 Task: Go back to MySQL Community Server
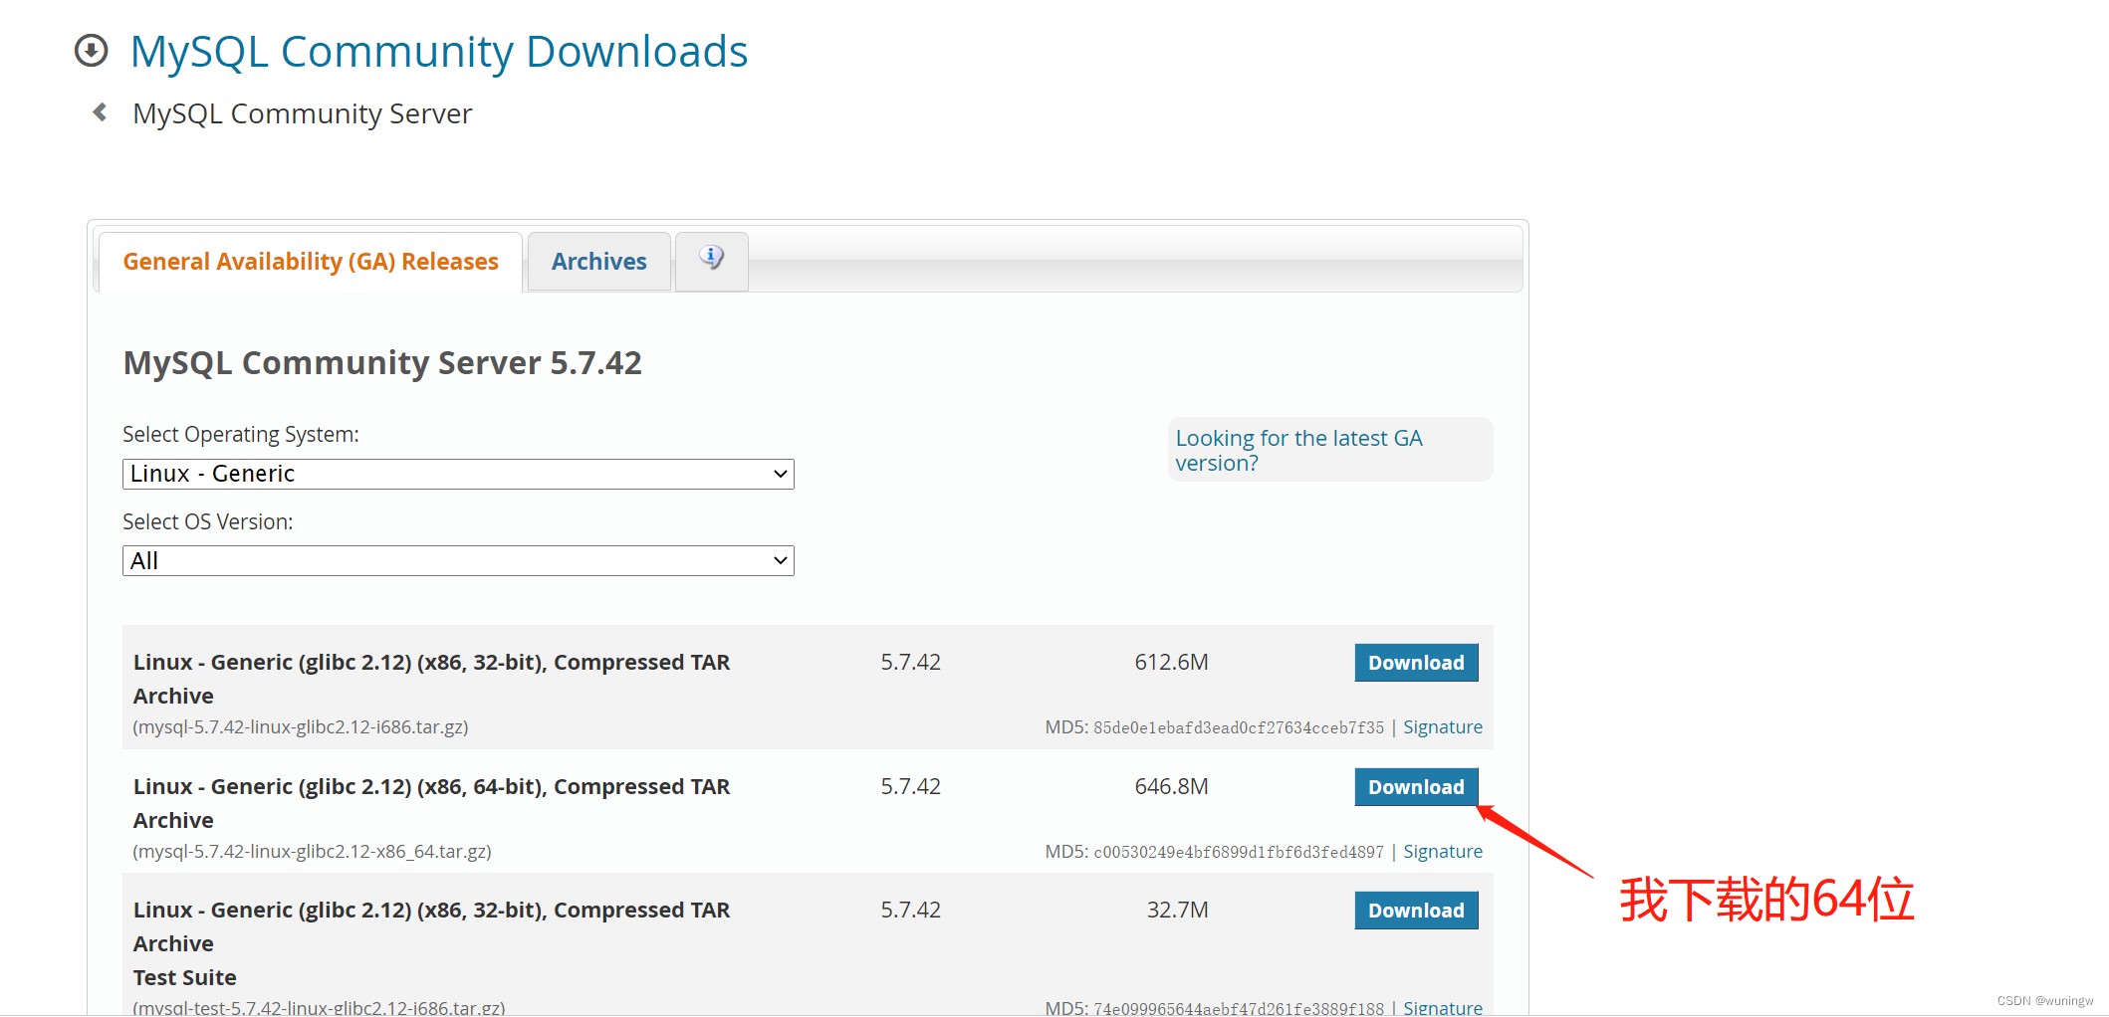pyautogui.click(x=302, y=113)
